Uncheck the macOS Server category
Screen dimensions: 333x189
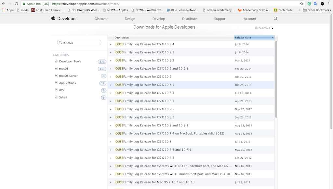point(56,75)
